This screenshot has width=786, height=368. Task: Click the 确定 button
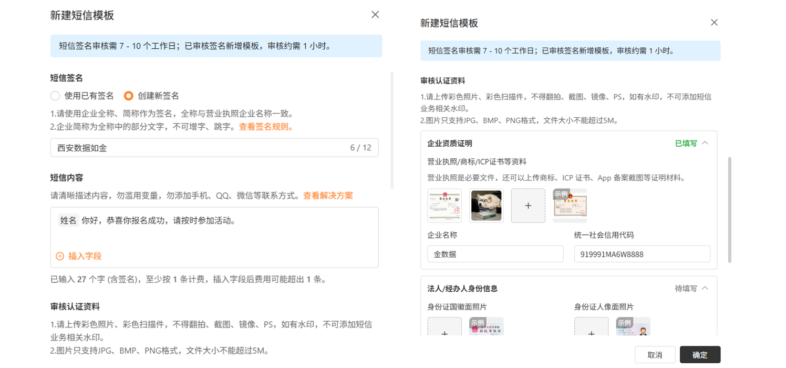700,355
